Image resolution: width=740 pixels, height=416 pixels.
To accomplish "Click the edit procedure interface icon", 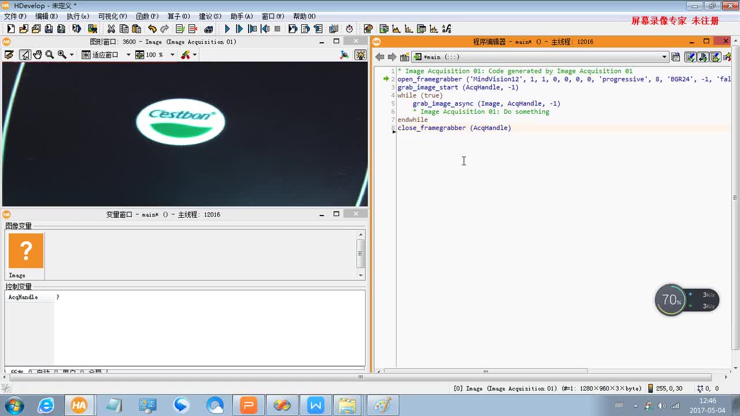I will click(675, 57).
